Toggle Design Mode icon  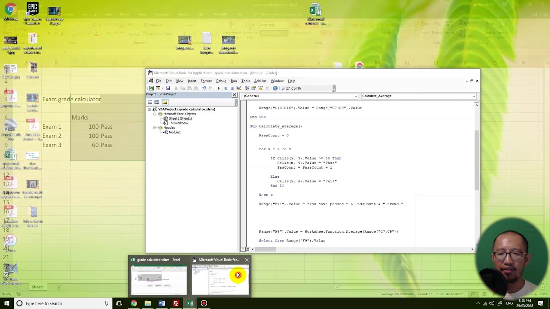(239, 88)
